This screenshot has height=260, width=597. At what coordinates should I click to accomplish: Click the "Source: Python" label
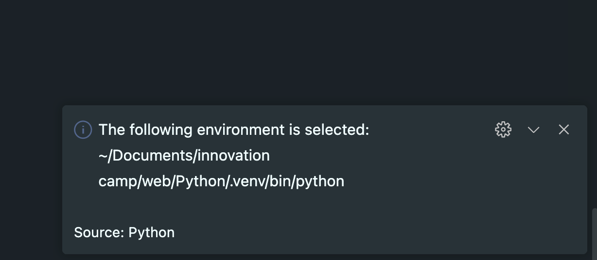coord(124,233)
